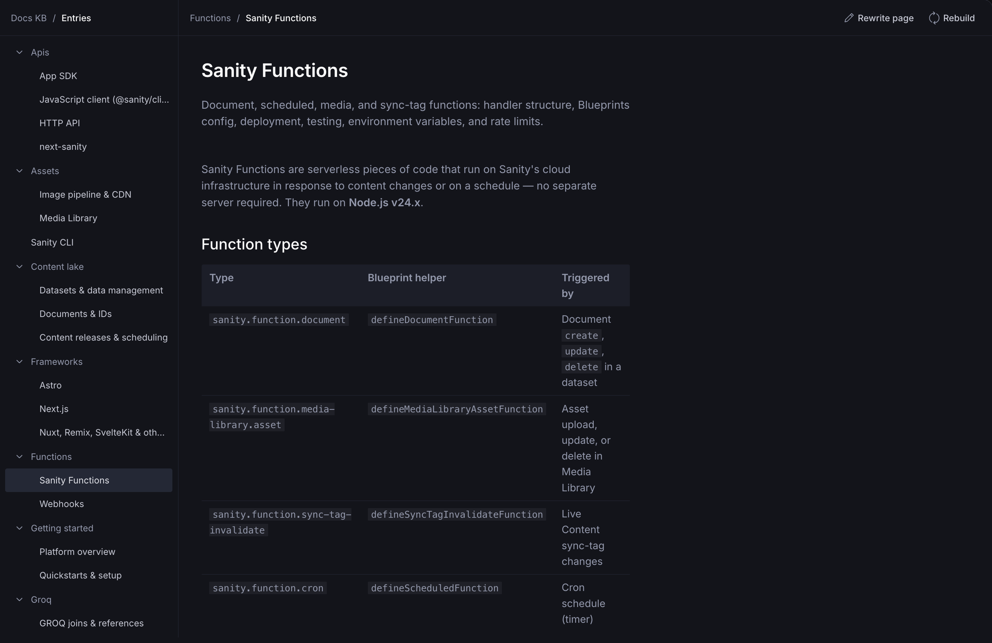Click the Getting started section label
Screen dimensions: 992x643
(62, 528)
